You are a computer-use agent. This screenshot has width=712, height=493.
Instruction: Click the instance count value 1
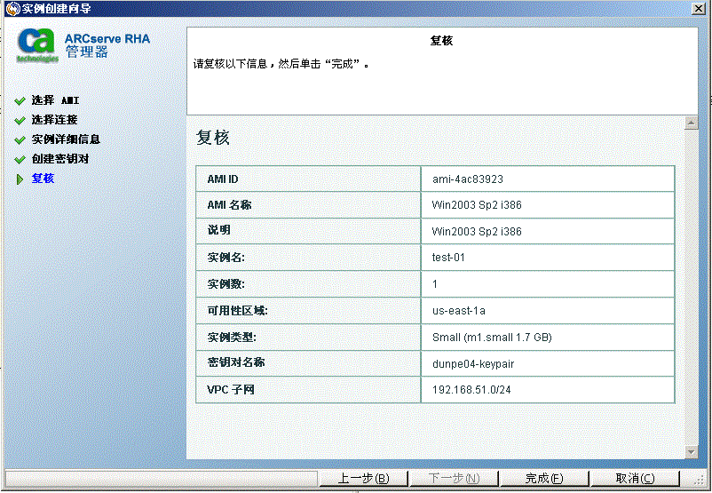coord(435,284)
